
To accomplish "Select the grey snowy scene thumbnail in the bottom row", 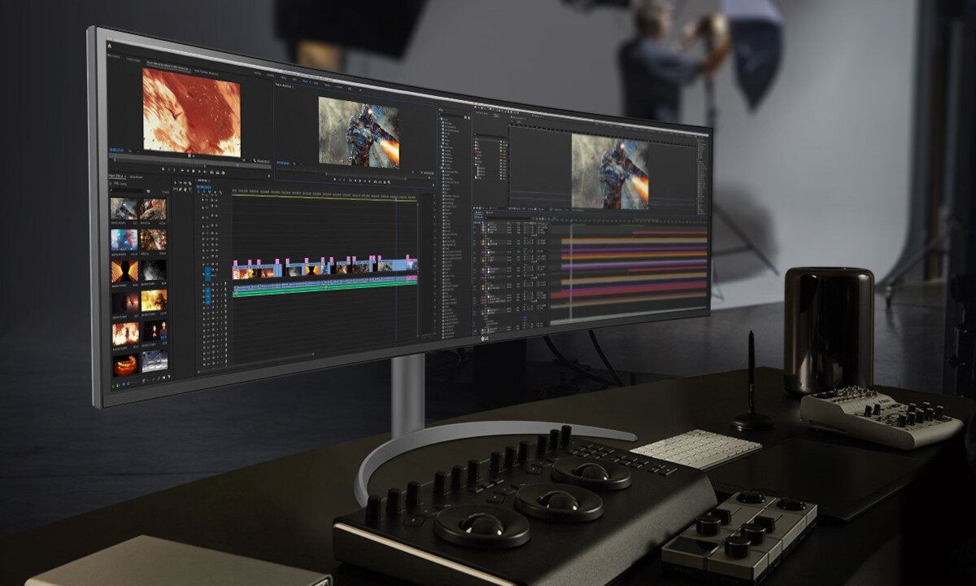I will click(155, 361).
